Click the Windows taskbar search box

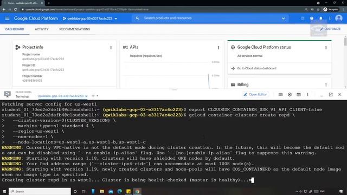40,191
